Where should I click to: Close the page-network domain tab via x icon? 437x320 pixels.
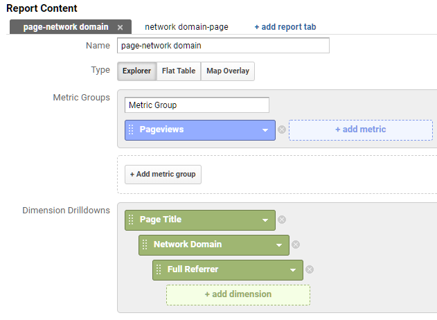tap(120, 27)
